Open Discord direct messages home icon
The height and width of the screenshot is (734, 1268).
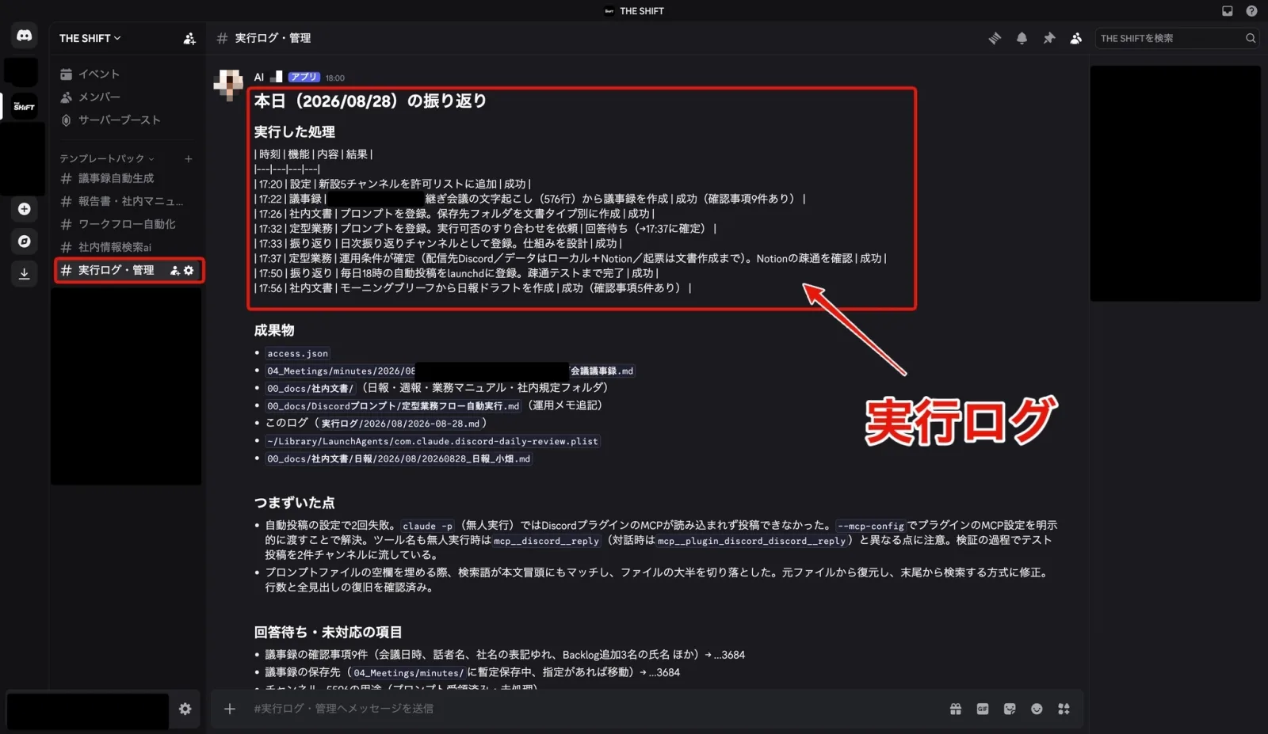coord(25,36)
